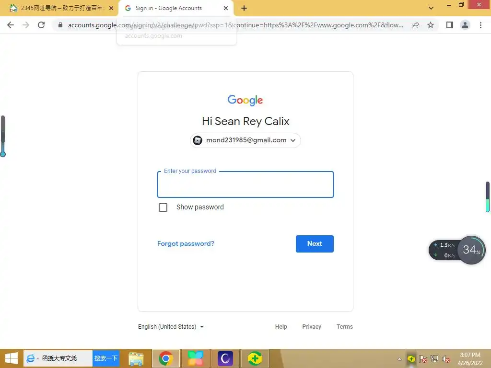This screenshot has height=368, width=491.
Task: Open the Help link
Action: click(281, 327)
